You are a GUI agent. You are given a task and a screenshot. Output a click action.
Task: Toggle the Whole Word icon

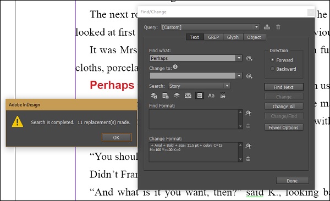click(222, 96)
